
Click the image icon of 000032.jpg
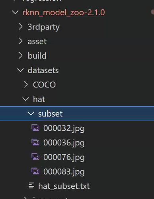(x=35, y=128)
